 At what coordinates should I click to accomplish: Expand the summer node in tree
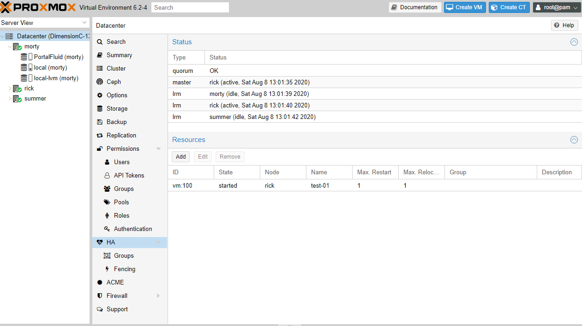pos(10,99)
